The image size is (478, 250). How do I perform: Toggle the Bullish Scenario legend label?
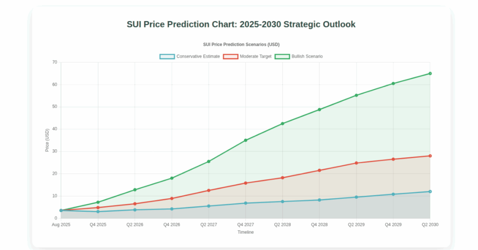pos(307,56)
